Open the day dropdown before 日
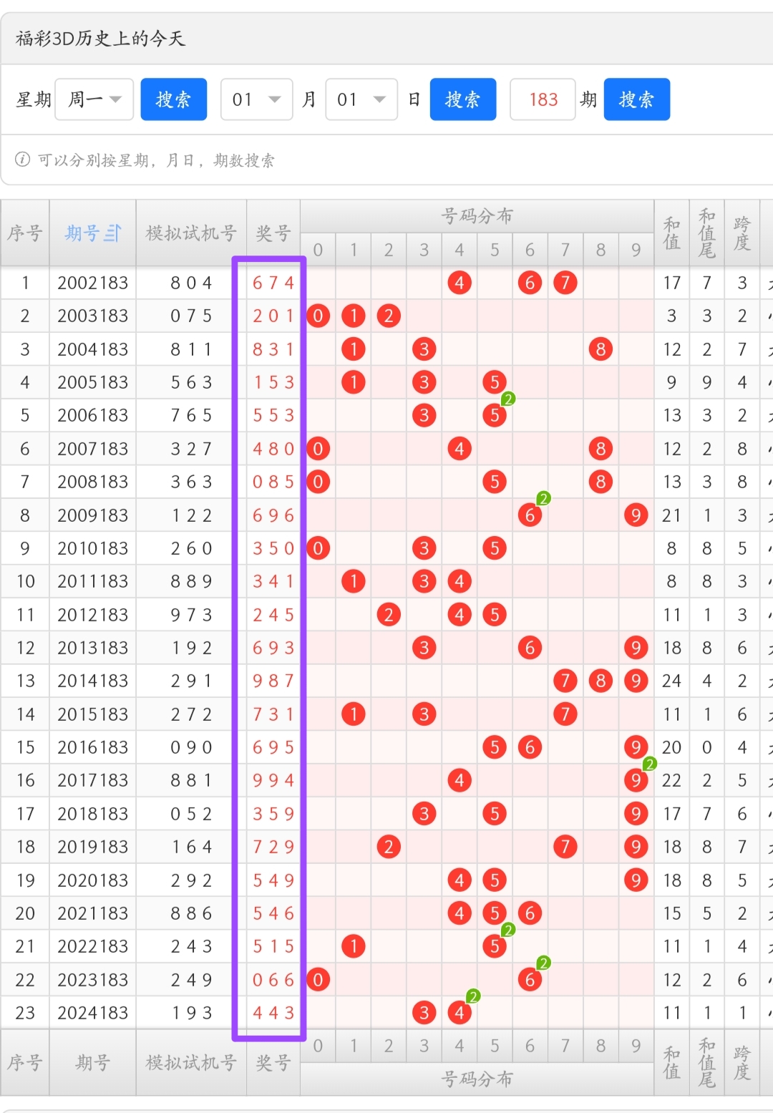This screenshot has height=1113, width=773. pyautogui.click(x=361, y=99)
